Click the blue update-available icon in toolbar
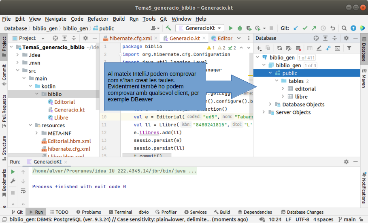 (x=353, y=28)
